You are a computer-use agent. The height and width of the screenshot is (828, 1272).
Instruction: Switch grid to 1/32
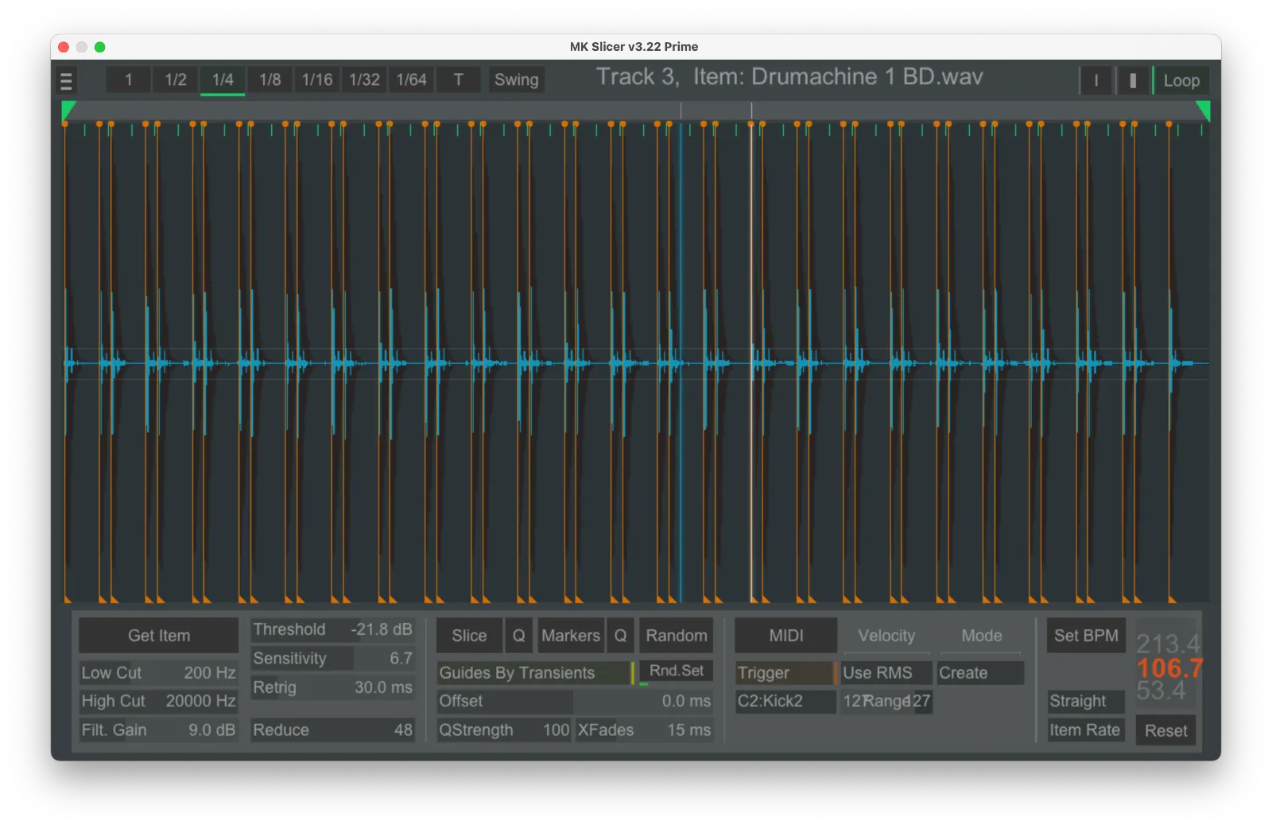(364, 79)
